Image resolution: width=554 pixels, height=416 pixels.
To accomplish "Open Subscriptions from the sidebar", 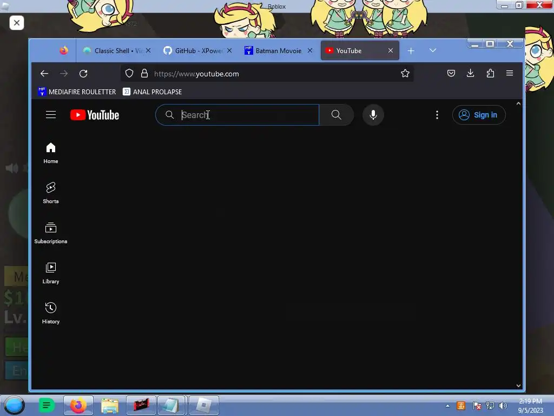I will point(51,233).
